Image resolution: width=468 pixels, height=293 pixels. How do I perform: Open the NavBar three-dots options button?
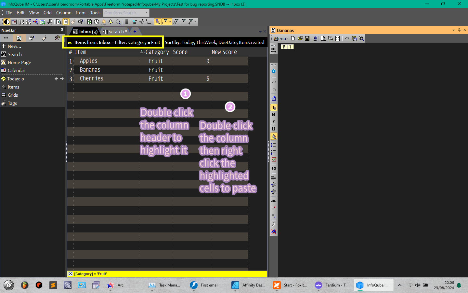pos(6,38)
